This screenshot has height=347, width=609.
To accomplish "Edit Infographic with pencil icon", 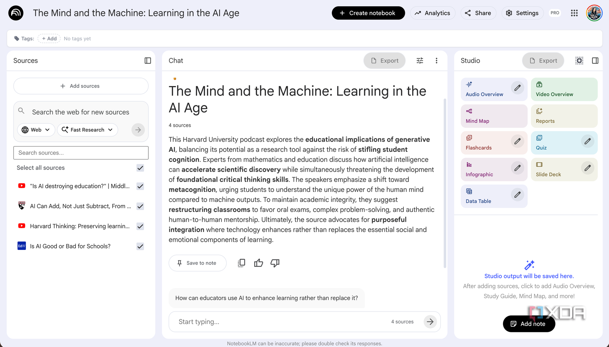I will (517, 168).
